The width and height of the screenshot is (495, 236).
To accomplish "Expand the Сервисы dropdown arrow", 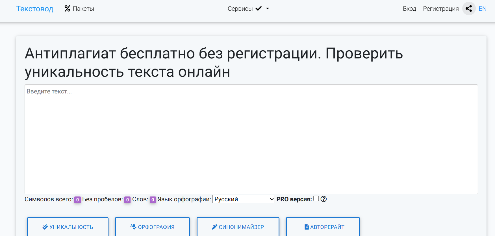I will [268, 8].
